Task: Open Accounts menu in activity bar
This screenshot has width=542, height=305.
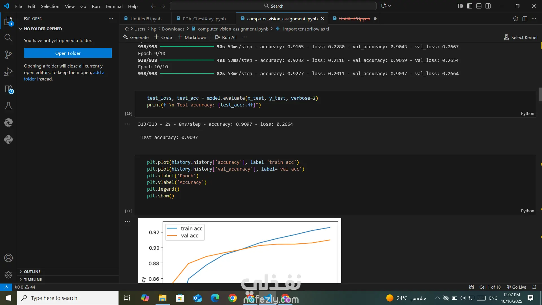Action: point(8,258)
